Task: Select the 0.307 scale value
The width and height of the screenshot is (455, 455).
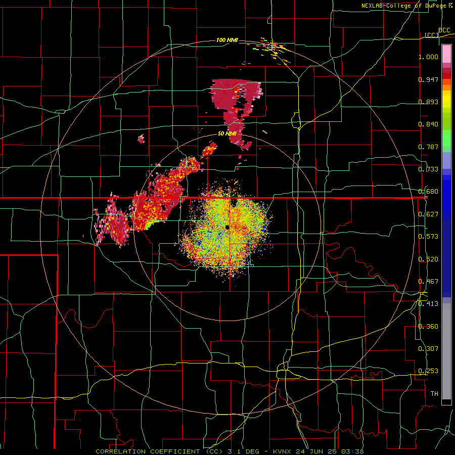Action: 428,349
